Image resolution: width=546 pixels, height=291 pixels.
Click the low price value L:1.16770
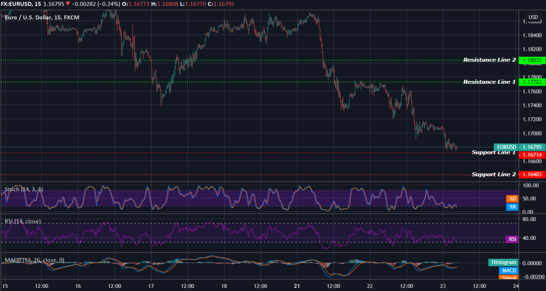[x=193, y=4]
